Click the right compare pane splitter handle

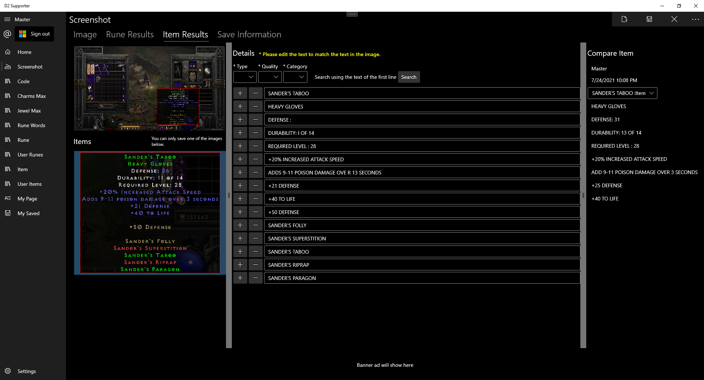click(583, 195)
